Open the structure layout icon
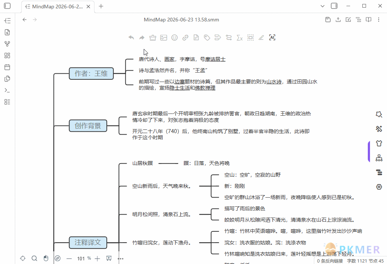The image size is (387, 264). pos(379,158)
